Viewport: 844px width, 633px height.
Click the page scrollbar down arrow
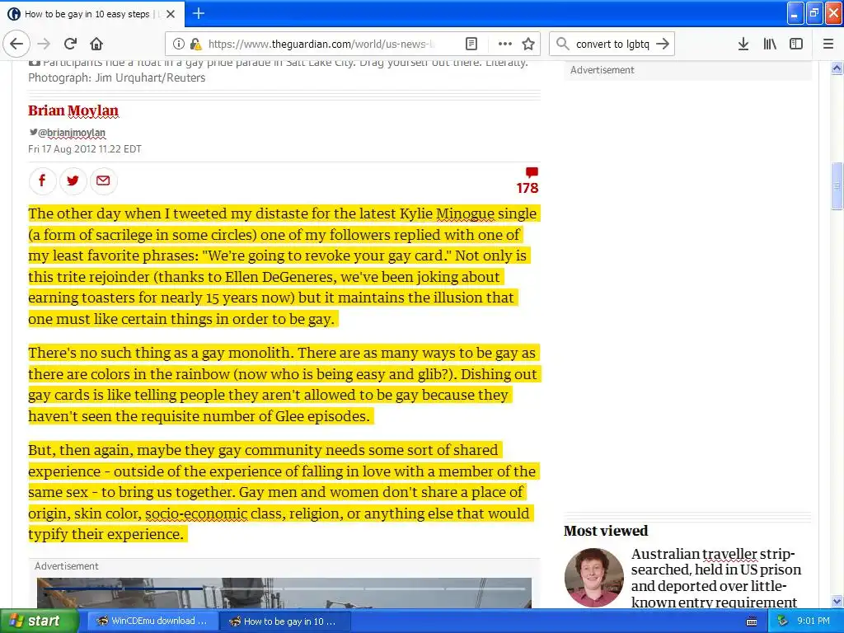click(837, 602)
